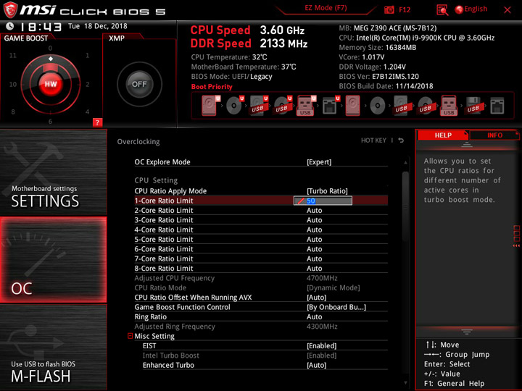Switch to the INFO tab
Image resolution: width=522 pixels, height=391 pixels.
point(494,135)
